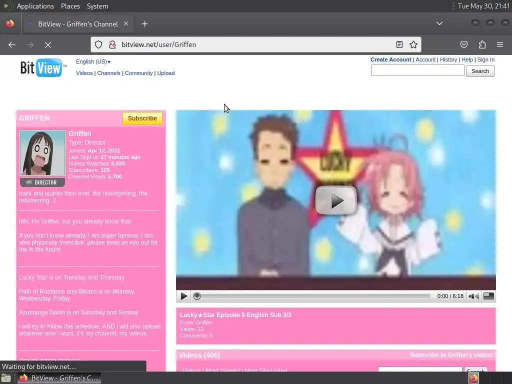Toggle reader view icon in address bar
512x384 pixels.
click(399, 44)
